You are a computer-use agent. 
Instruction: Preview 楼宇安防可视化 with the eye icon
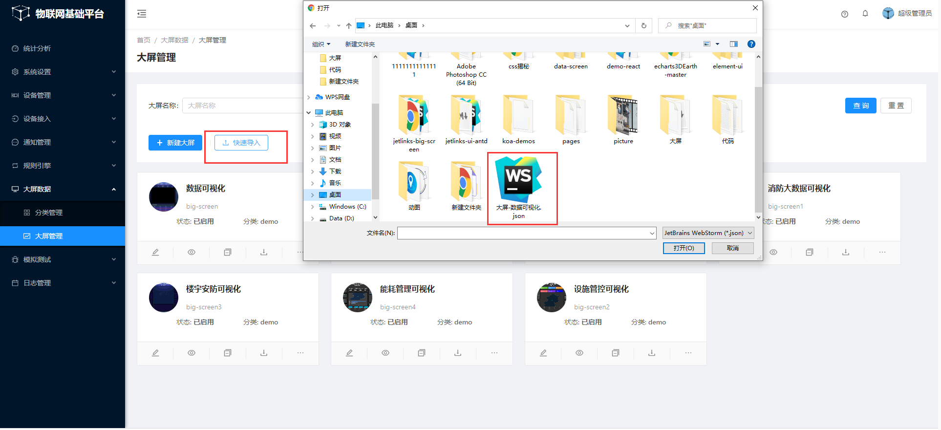click(x=192, y=353)
